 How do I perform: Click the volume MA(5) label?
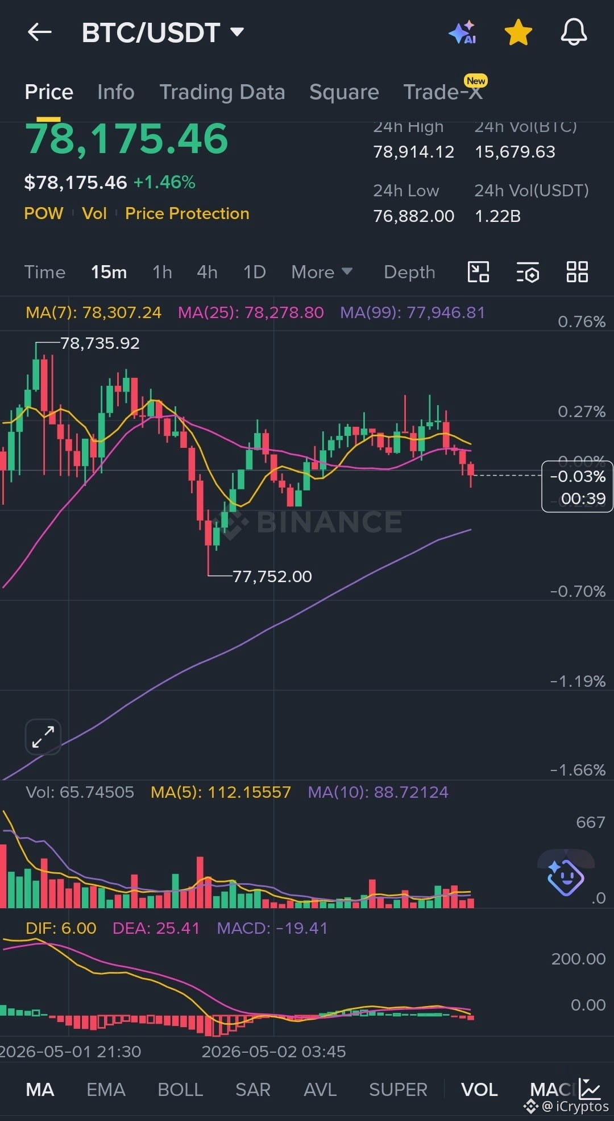click(x=221, y=792)
